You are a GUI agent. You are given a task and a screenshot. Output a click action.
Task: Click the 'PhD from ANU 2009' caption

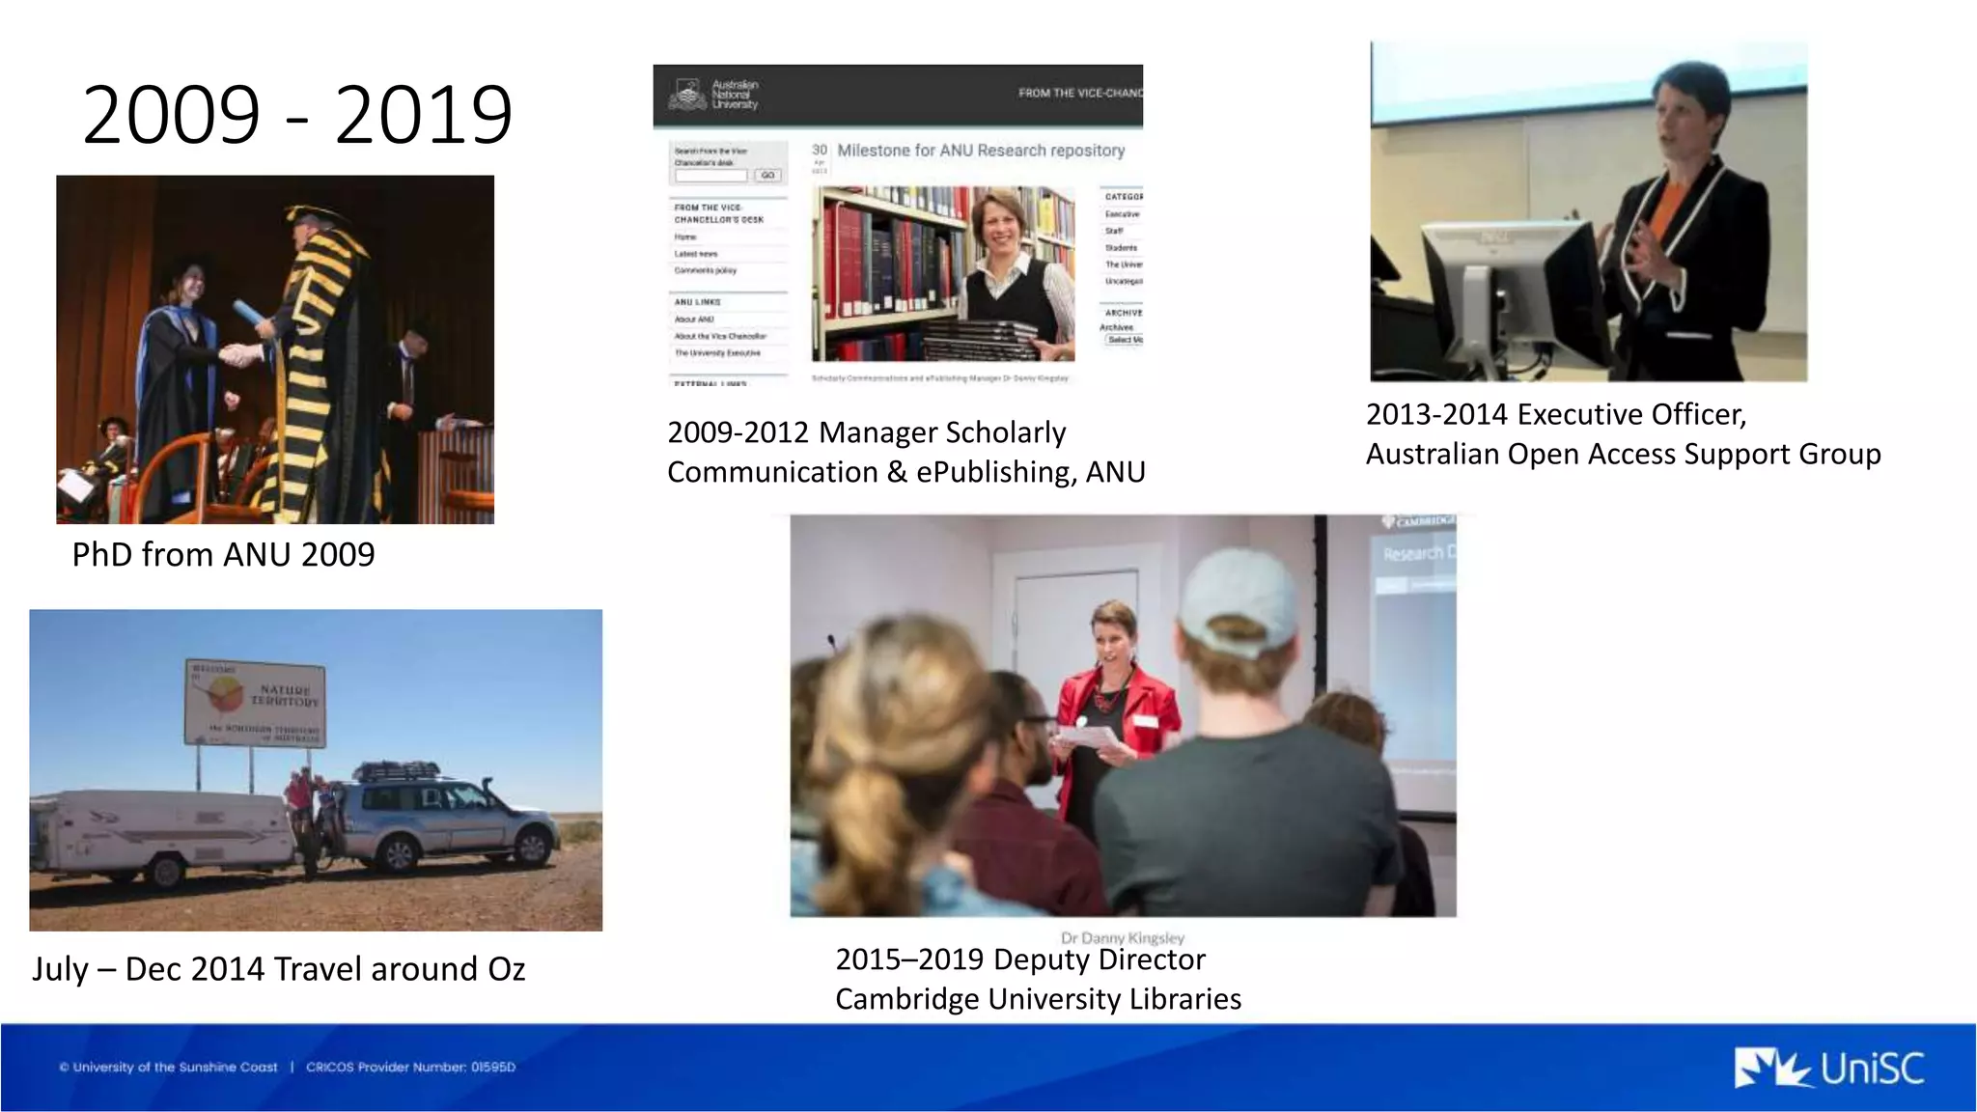[223, 555]
